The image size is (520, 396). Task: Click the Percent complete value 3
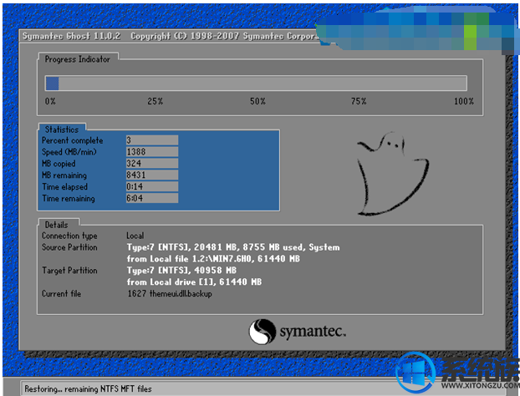(152, 140)
